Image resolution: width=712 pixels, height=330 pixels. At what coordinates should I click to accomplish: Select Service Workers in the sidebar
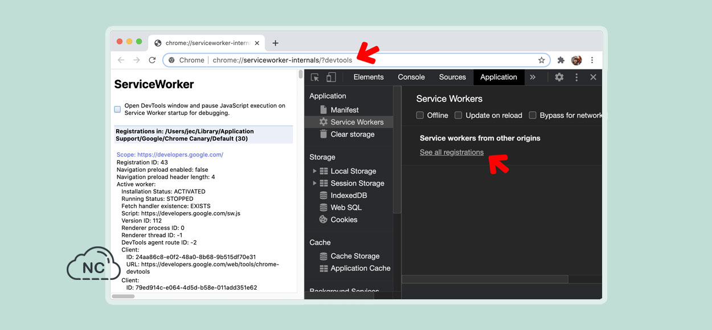(x=349, y=122)
